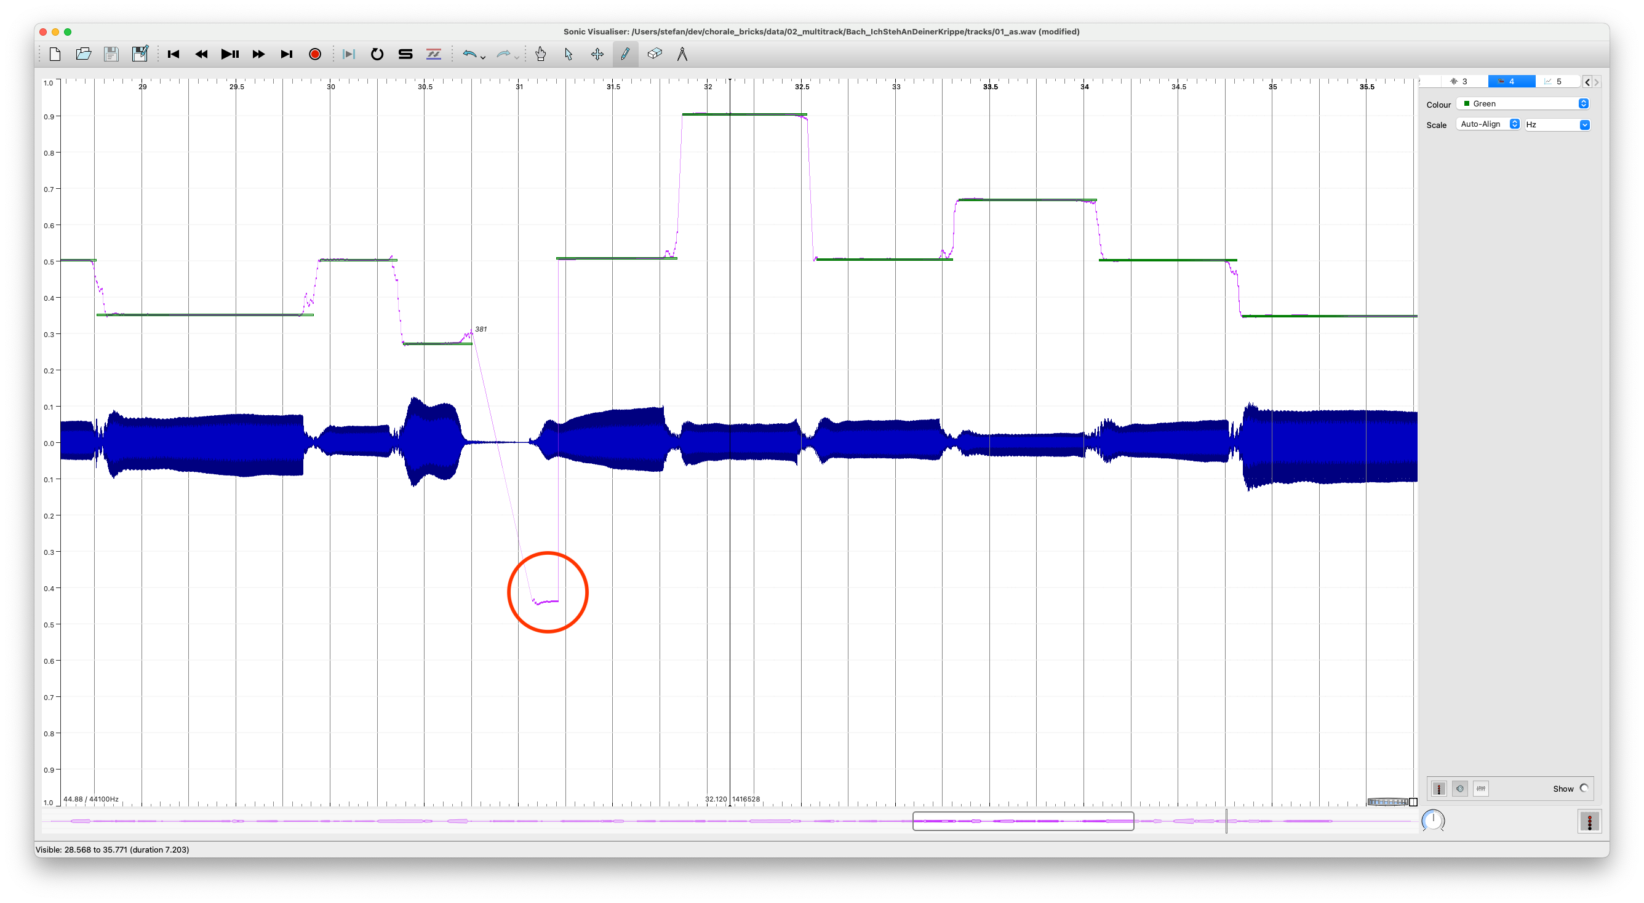Image resolution: width=1644 pixels, height=903 pixels.
Task: Select the Measure tool
Action: click(x=682, y=54)
